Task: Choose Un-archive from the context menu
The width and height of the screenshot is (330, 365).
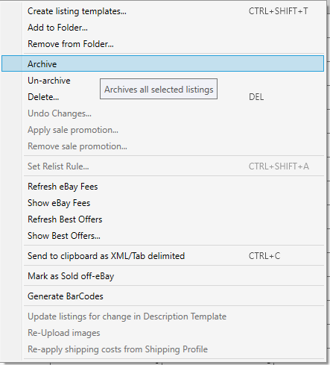Action: point(162,81)
